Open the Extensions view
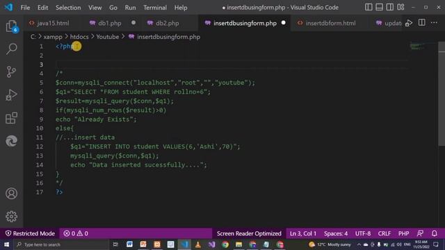Image resolution: width=445 pixels, height=250 pixels. point(11,118)
